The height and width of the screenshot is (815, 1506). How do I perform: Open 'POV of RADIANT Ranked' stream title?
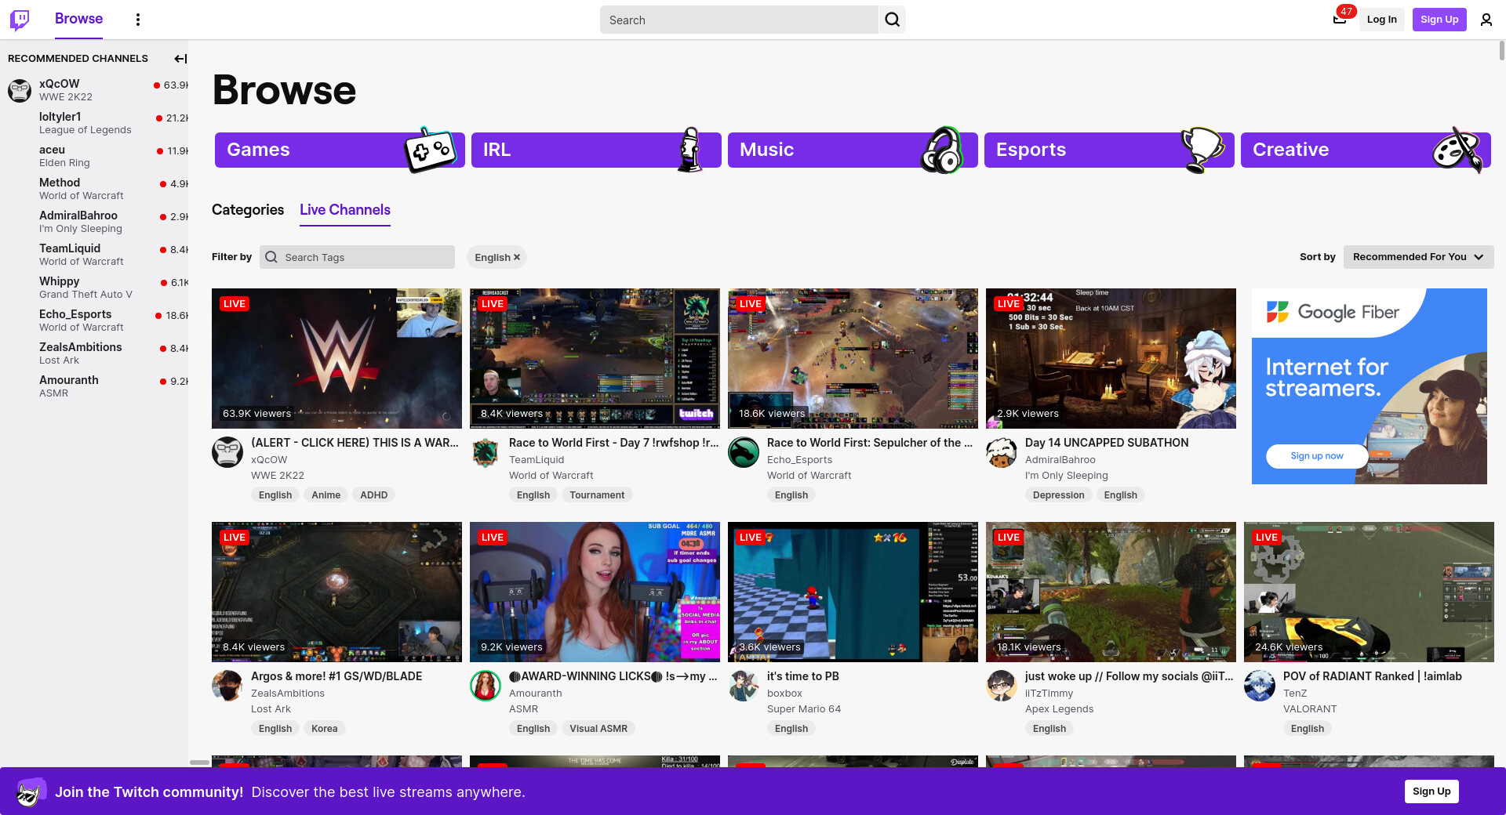[1373, 676]
